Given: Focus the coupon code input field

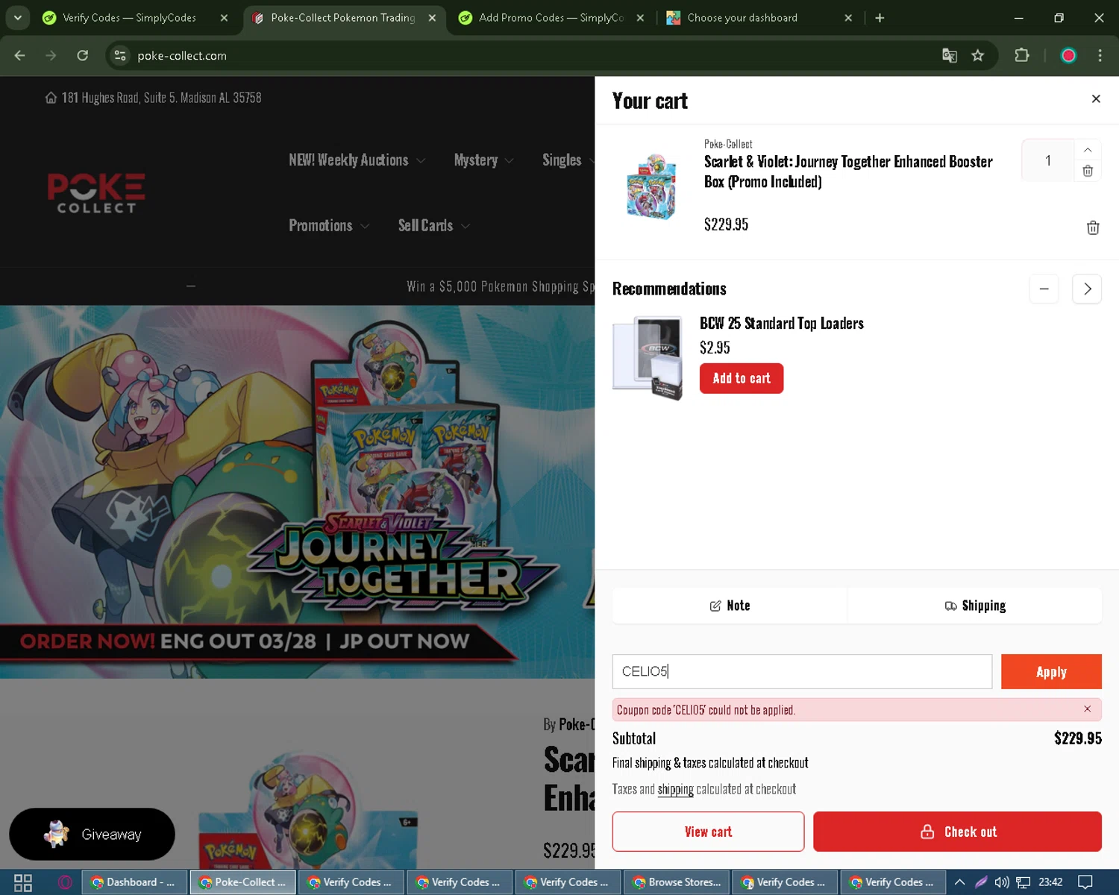Looking at the screenshot, I should pyautogui.click(x=802, y=671).
